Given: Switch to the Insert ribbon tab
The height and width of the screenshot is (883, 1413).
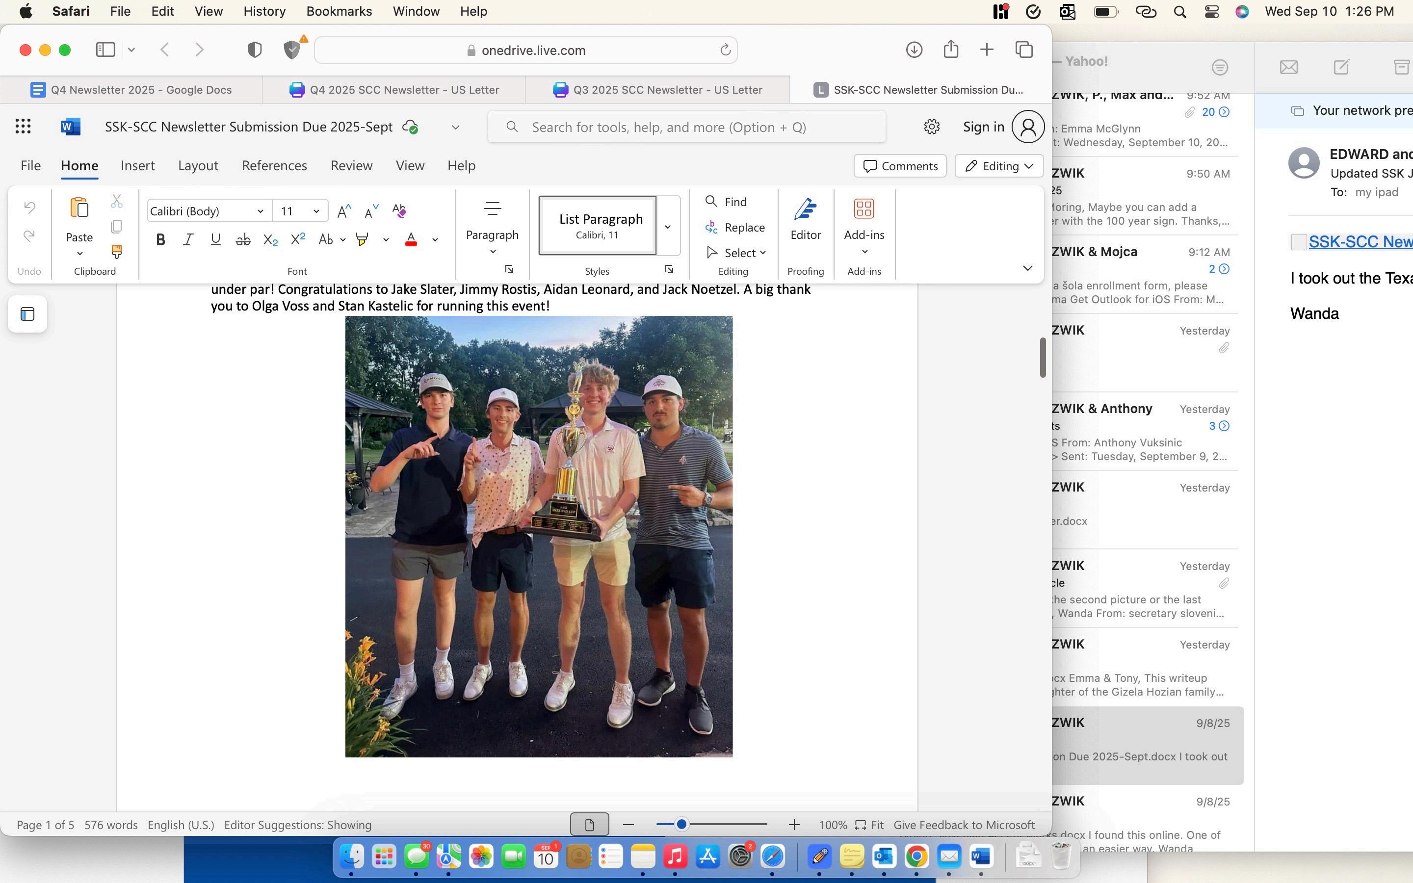Looking at the screenshot, I should coord(137,166).
